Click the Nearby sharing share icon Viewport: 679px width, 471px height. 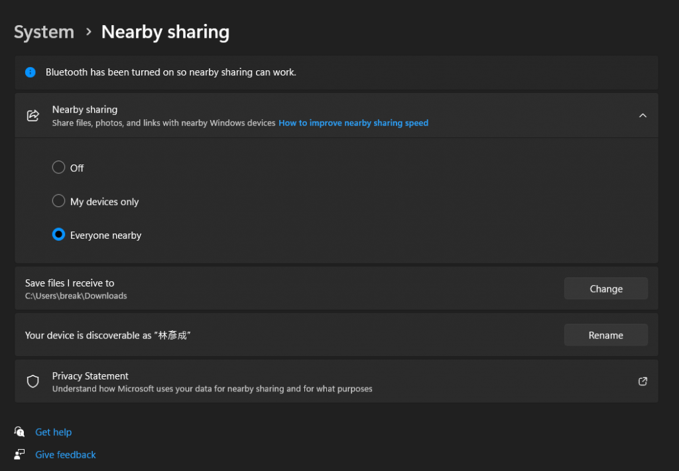(32, 115)
